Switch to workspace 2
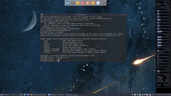This screenshot has width=171, height=96. click(14, 95)
